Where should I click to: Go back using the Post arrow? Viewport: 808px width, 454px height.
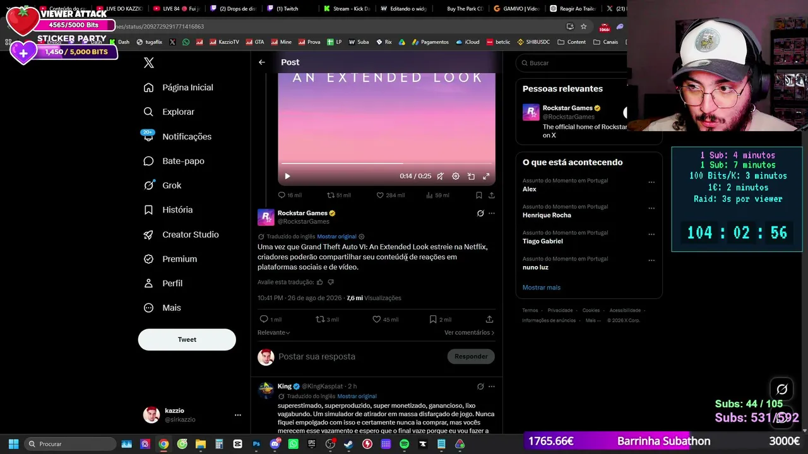click(262, 62)
